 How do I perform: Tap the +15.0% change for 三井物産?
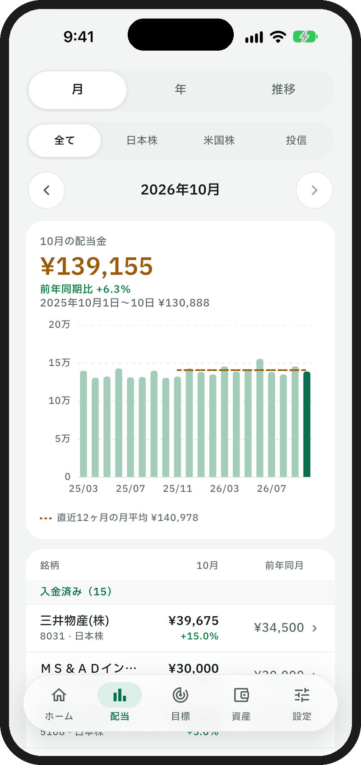(199, 637)
